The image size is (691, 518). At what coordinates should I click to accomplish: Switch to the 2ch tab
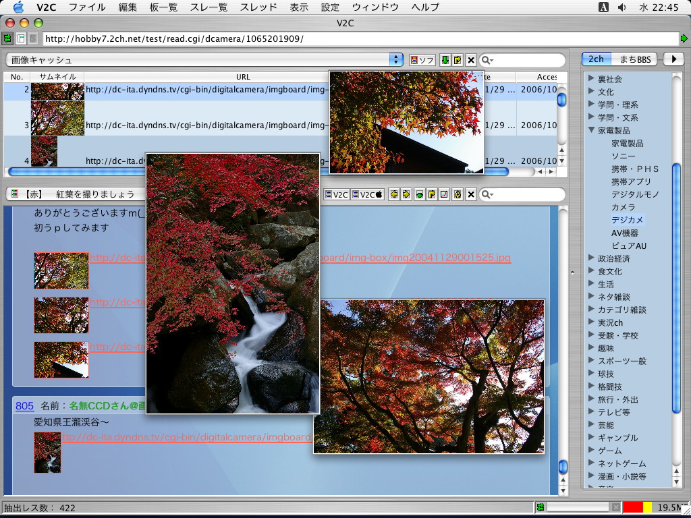pyautogui.click(x=596, y=59)
